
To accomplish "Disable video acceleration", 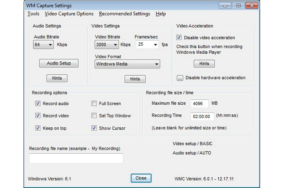I will (179, 37).
